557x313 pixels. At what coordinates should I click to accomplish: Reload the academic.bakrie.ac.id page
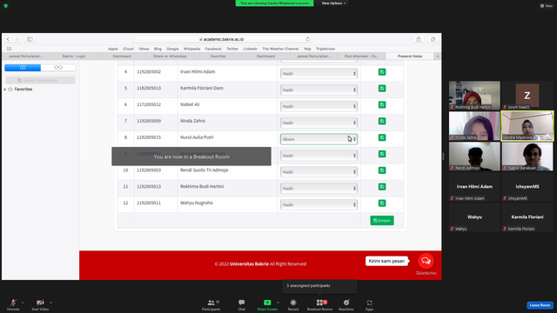coord(307,39)
